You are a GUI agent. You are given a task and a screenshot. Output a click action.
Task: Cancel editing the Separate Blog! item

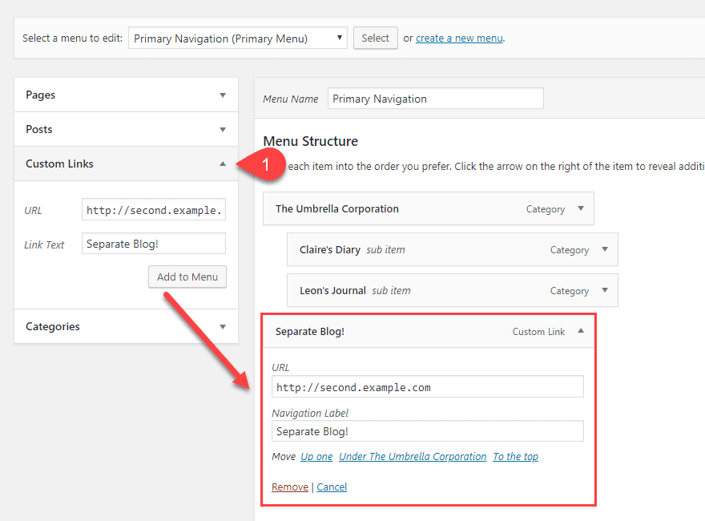click(x=331, y=487)
